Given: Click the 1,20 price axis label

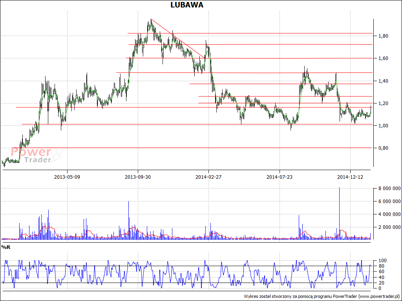Looking at the screenshot, I should pos(383,103).
